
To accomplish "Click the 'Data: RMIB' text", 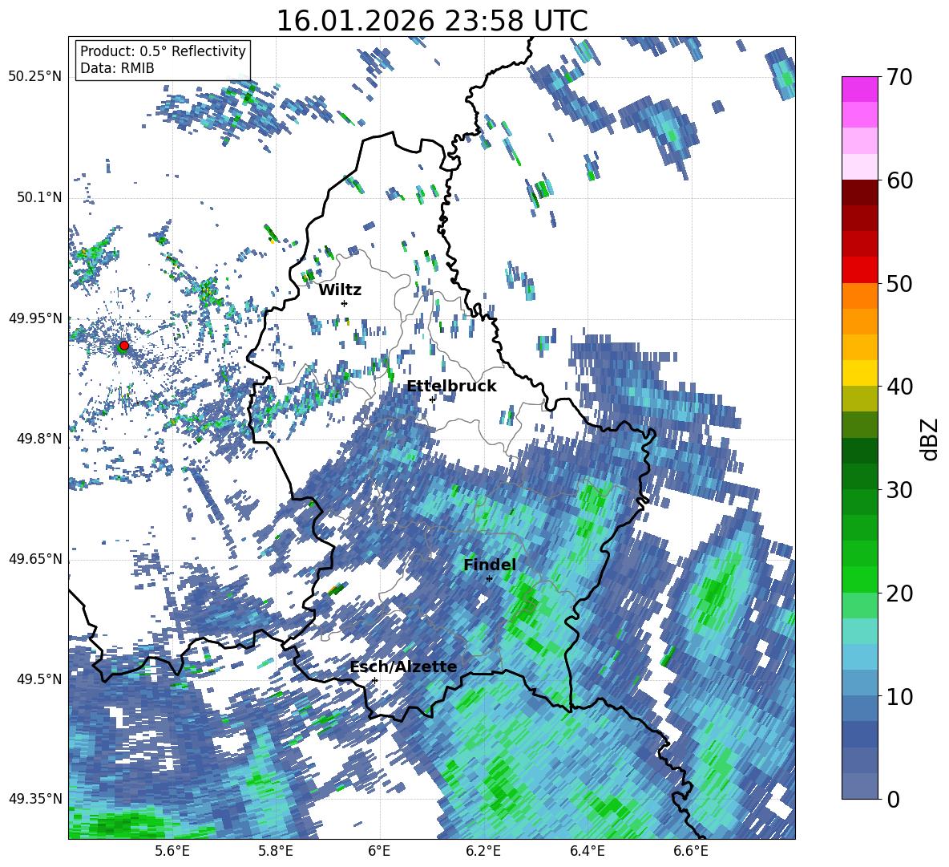I will coord(117,68).
